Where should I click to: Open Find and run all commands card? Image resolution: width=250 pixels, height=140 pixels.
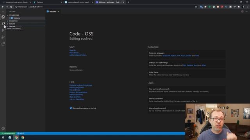point(186,90)
